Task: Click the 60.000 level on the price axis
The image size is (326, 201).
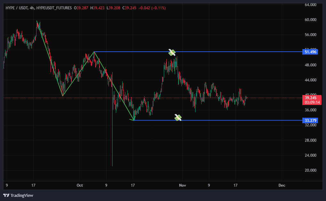Action: (311, 20)
